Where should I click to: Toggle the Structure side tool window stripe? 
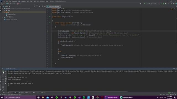pos(1,79)
